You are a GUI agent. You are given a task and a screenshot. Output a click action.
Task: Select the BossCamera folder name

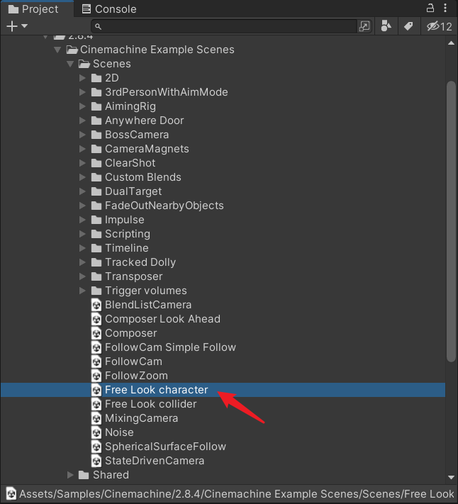[x=137, y=135]
